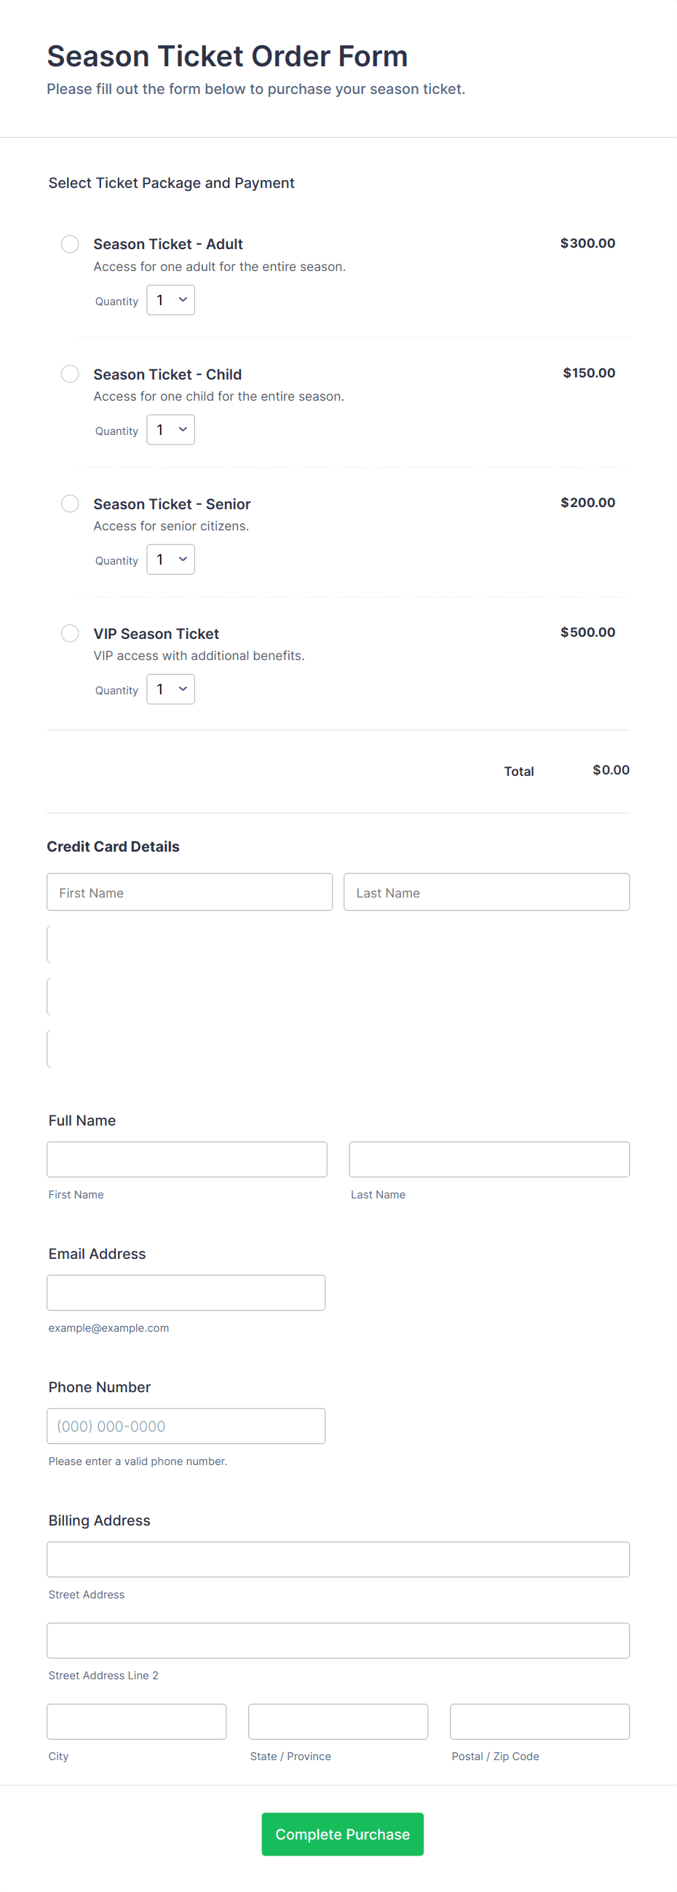Open the VIP ticket quantity dropdown
Image resolution: width=677 pixels, height=1892 pixels.
(x=170, y=689)
